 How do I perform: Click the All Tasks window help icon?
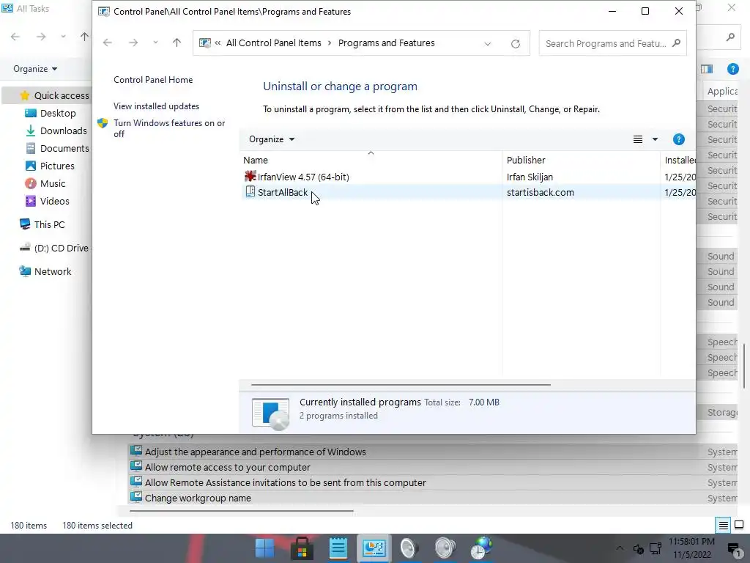(732, 69)
